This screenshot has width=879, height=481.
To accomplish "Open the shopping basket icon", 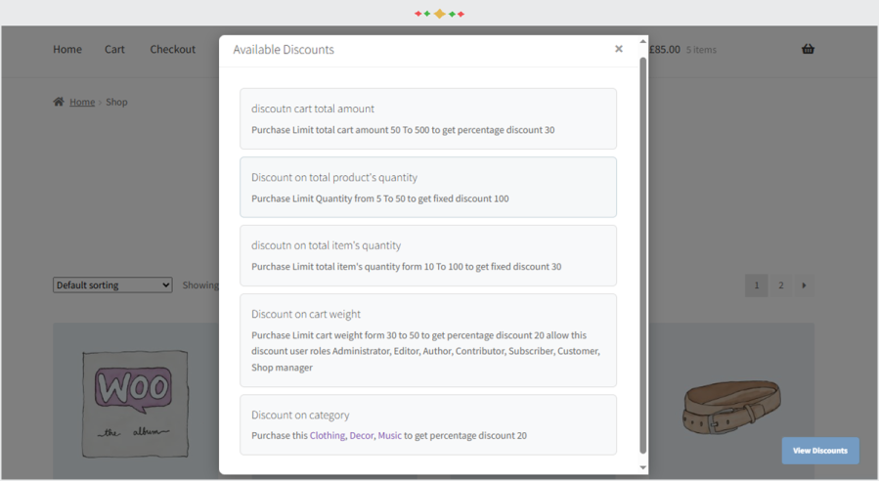I will [808, 49].
